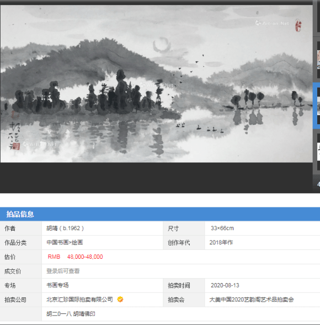
Task: Click the red seal stamp in upper right of painting
Action: [x=298, y=25]
